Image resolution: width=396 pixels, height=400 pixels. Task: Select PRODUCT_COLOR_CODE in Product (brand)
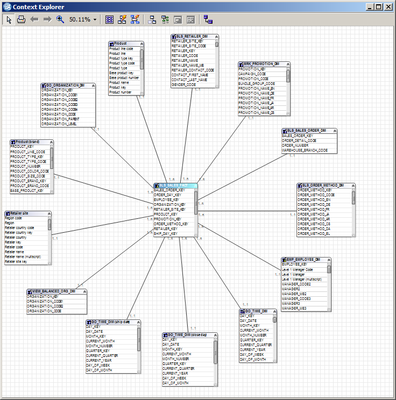(30, 171)
